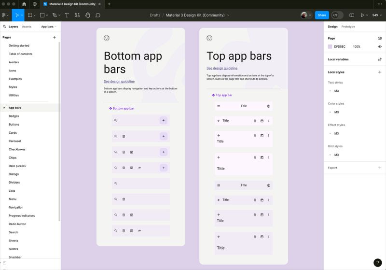Image resolution: width=386 pixels, height=270 pixels.
Task: Switch to the Prototype tab
Action: (x=348, y=27)
